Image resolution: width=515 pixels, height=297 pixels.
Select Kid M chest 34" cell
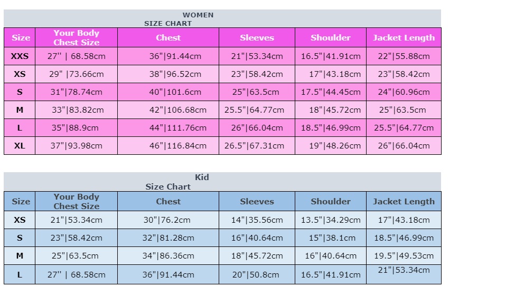[x=168, y=256]
